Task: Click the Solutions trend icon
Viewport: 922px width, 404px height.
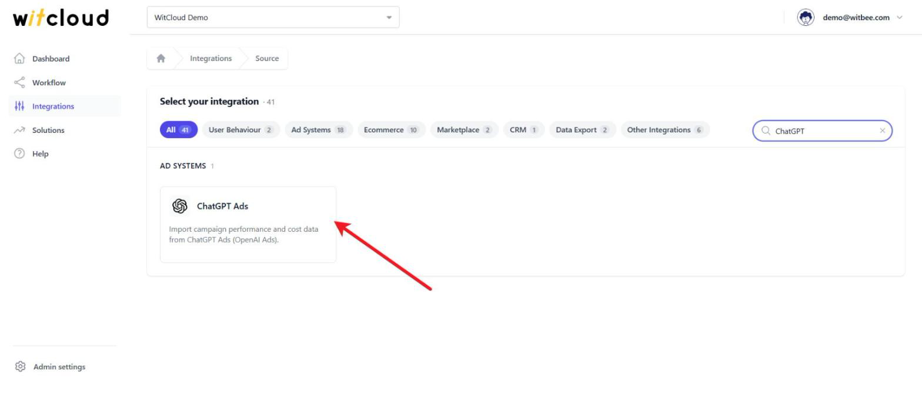Action: 19,130
